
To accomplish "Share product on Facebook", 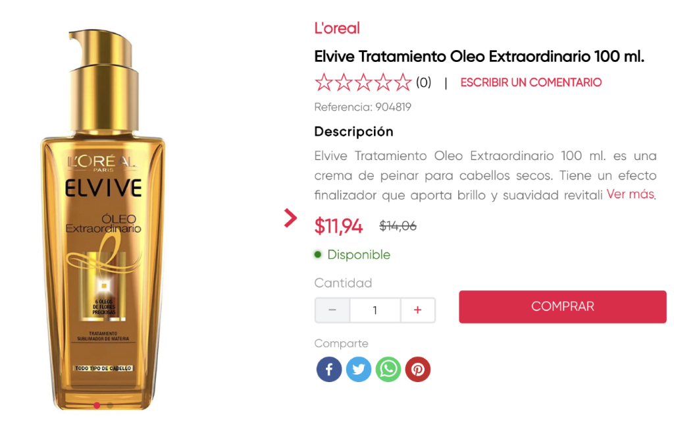I will point(329,369).
